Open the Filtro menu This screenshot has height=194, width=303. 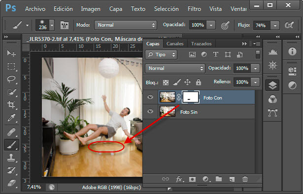pos(194,9)
